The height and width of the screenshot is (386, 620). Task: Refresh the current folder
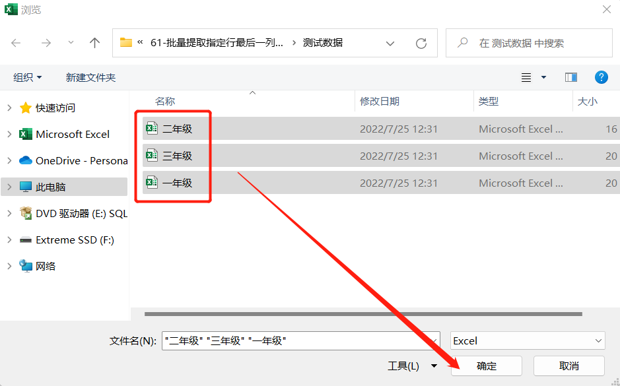421,43
